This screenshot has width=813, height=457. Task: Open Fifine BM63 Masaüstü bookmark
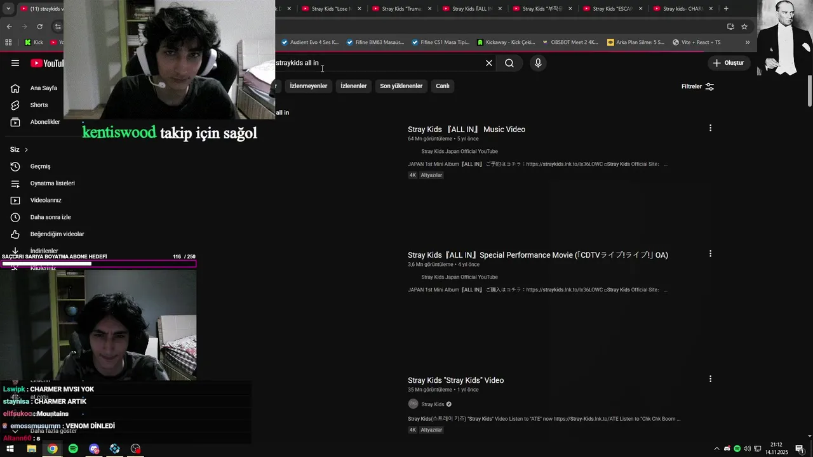coord(375,43)
